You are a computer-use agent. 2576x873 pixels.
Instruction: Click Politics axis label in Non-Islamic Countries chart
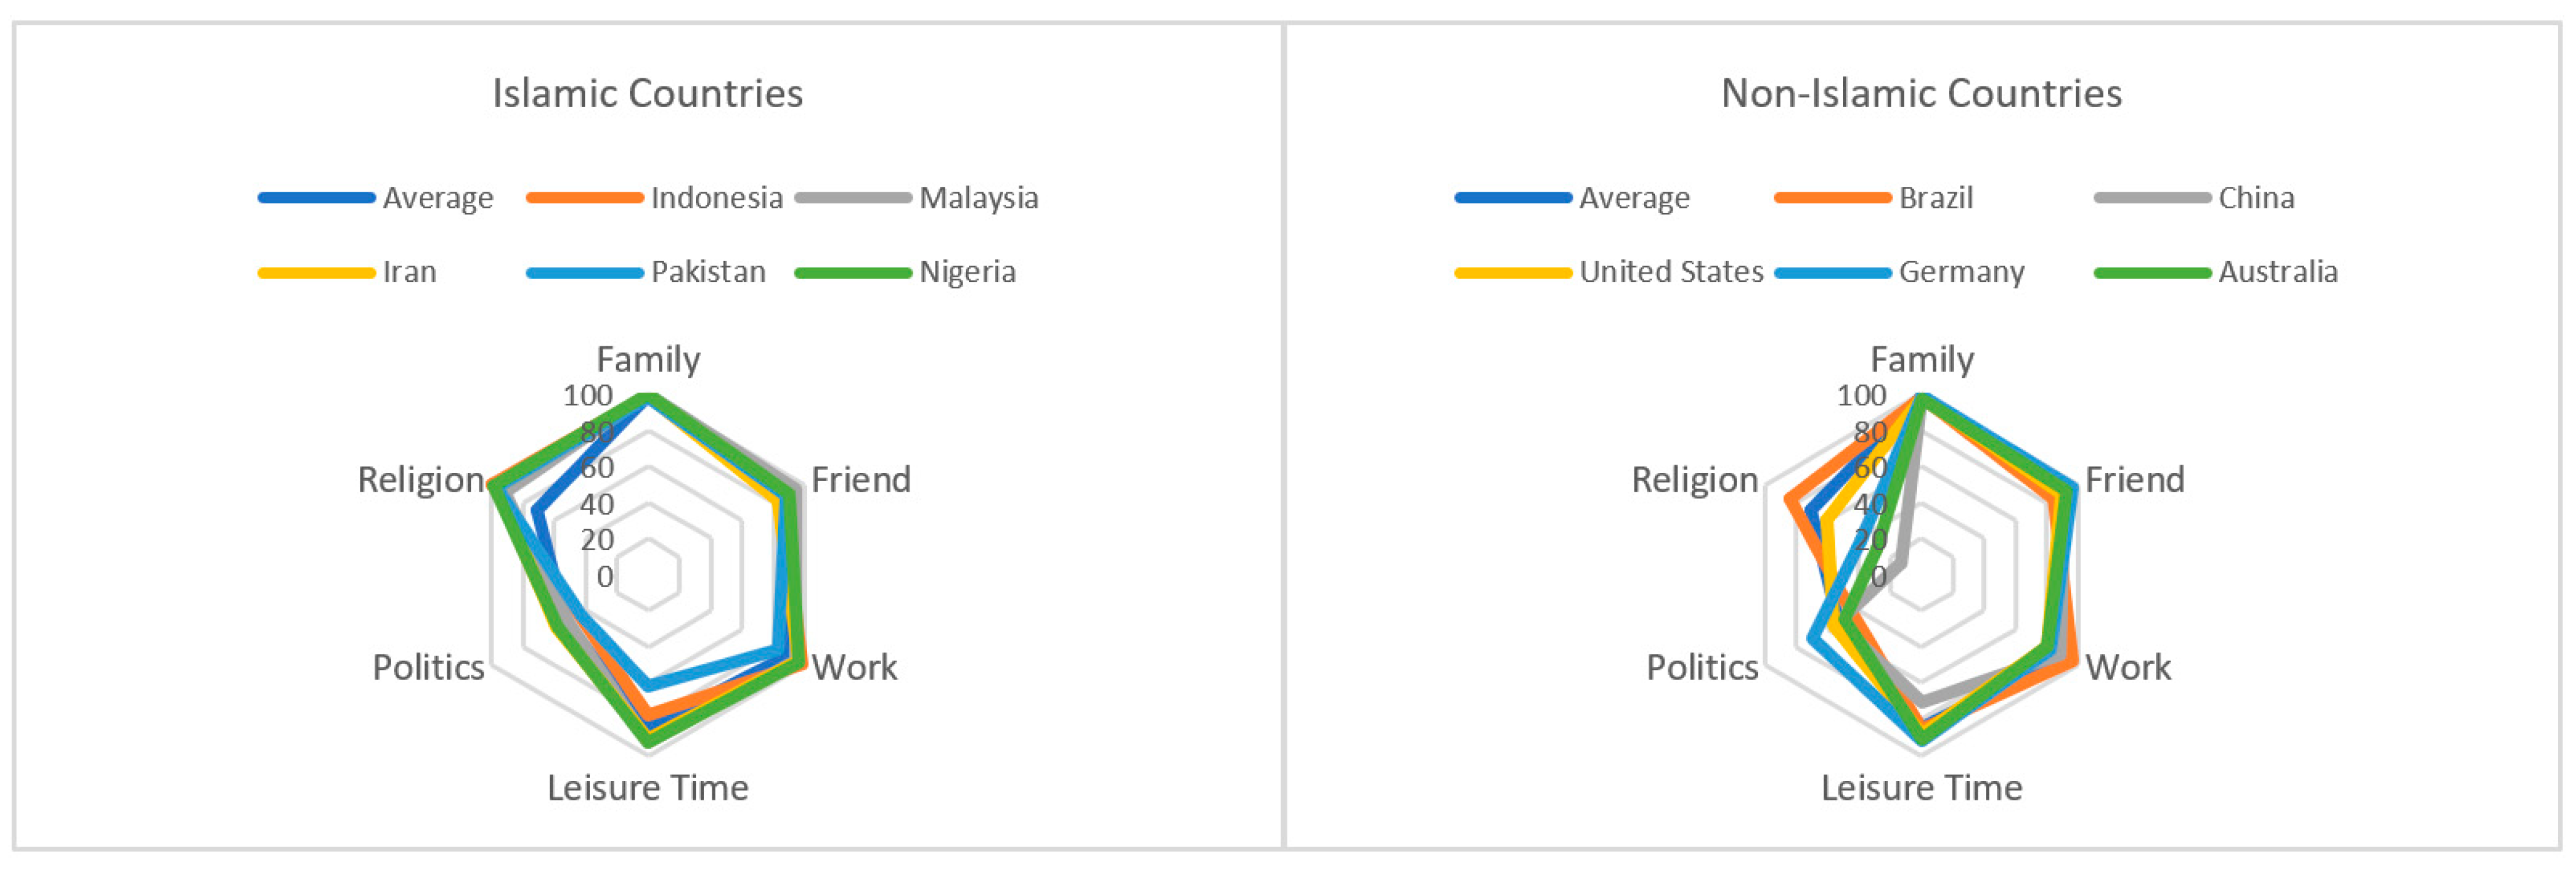coord(1702,667)
